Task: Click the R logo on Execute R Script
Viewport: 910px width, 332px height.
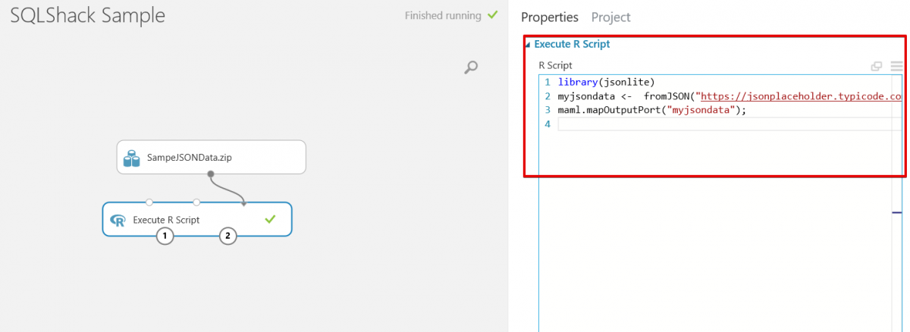Action: coord(118,221)
